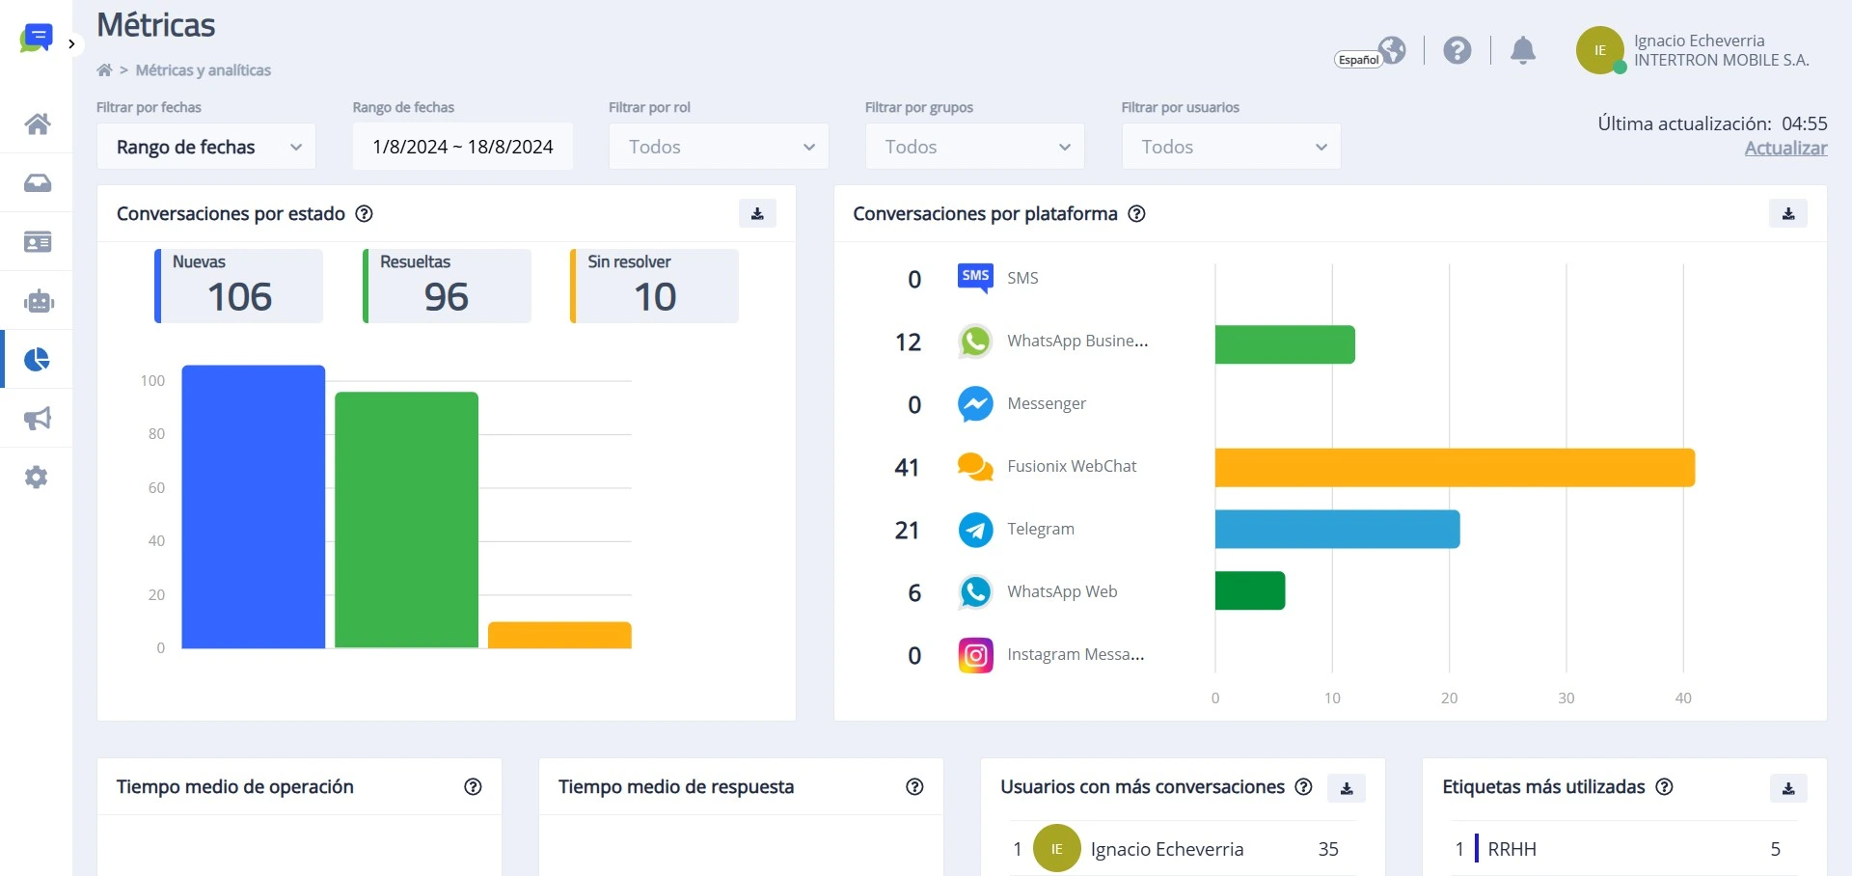Click the notifications bell icon
This screenshot has height=876, width=1852.
point(1522,50)
